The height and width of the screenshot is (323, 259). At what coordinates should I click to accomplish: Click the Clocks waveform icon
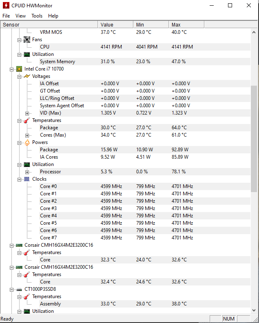(x=27, y=179)
